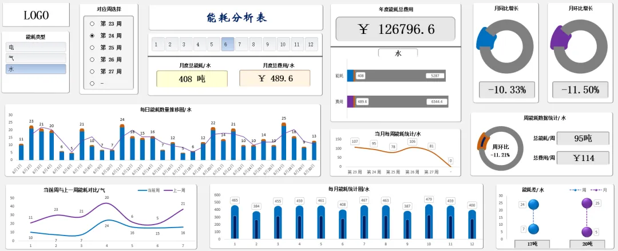618x251 pixels.
Task: Choose week 第 25 周 option
Action: point(92,48)
